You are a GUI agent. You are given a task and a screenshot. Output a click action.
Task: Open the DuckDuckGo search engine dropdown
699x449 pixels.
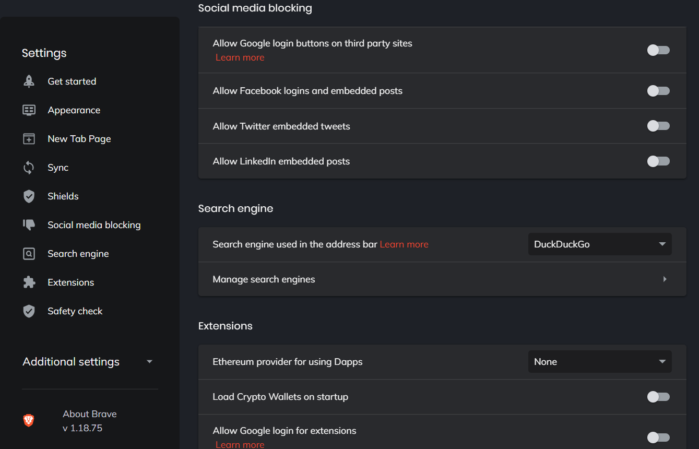point(599,244)
